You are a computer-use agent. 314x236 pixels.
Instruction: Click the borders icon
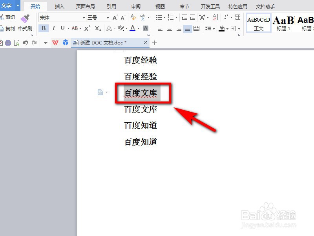click(x=233, y=28)
